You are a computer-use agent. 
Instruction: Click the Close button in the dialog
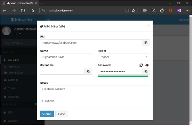point(61,114)
